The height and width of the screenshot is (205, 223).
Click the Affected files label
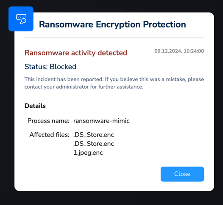pos(49,135)
